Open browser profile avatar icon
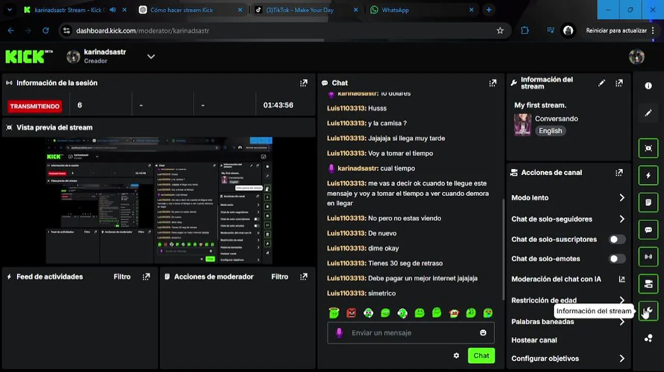The width and height of the screenshot is (664, 372). coord(568,30)
